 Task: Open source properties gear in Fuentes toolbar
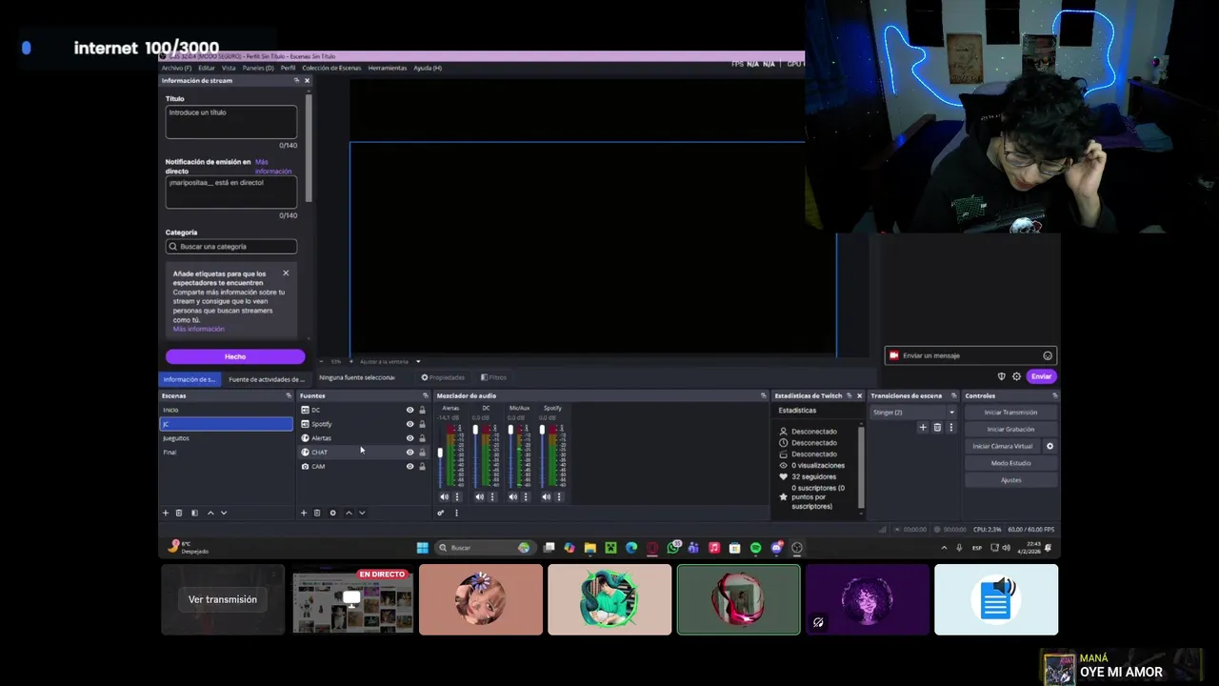click(332, 513)
